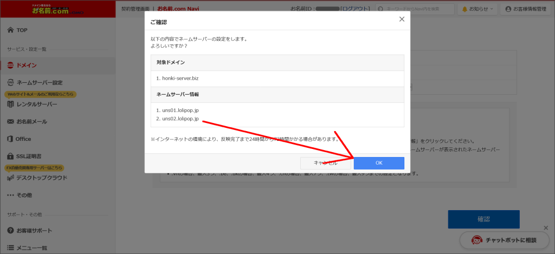The height and width of the screenshot is (254, 555).
Task: Click the Navi search keyword field
Action: tap(415, 9)
